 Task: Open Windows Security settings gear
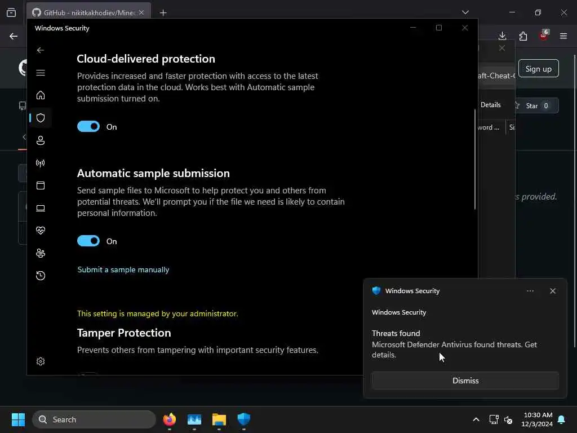pyautogui.click(x=41, y=361)
